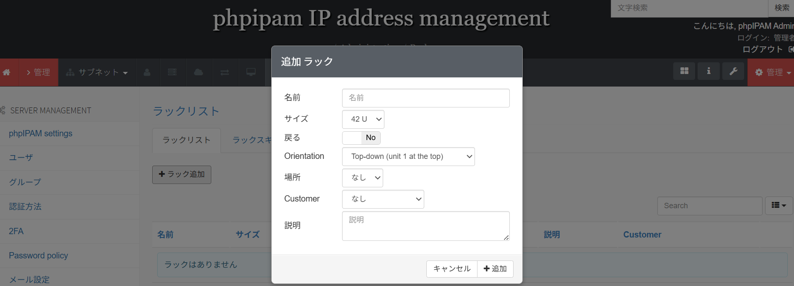
Task: Expand the サブネット menu
Action: click(97, 72)
